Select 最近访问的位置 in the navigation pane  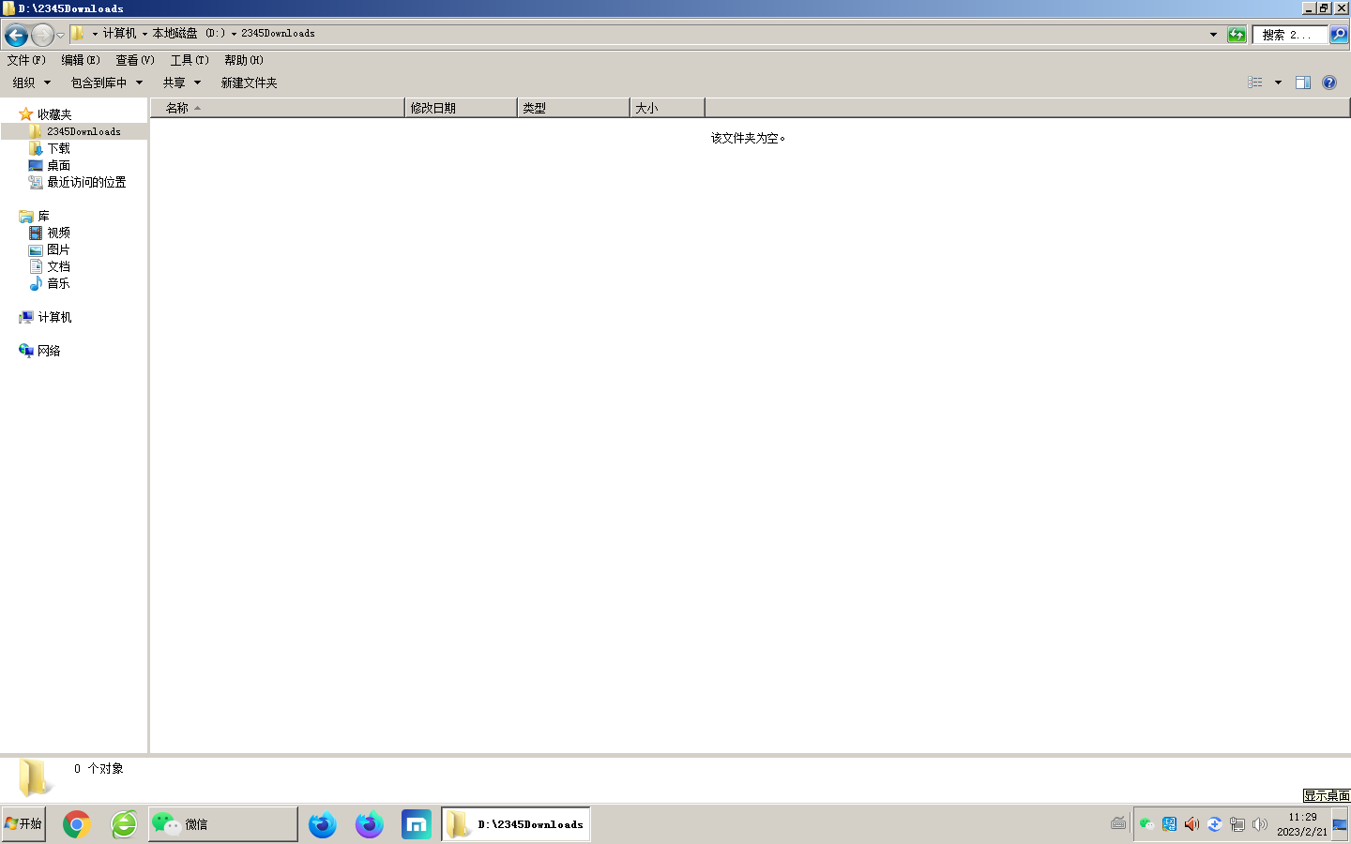pyautogui.click(x=86, y=182)
